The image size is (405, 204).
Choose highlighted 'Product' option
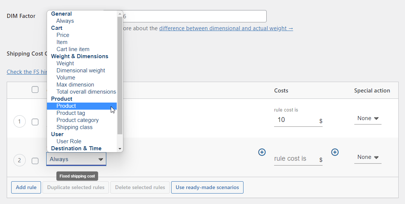[82, 106]
